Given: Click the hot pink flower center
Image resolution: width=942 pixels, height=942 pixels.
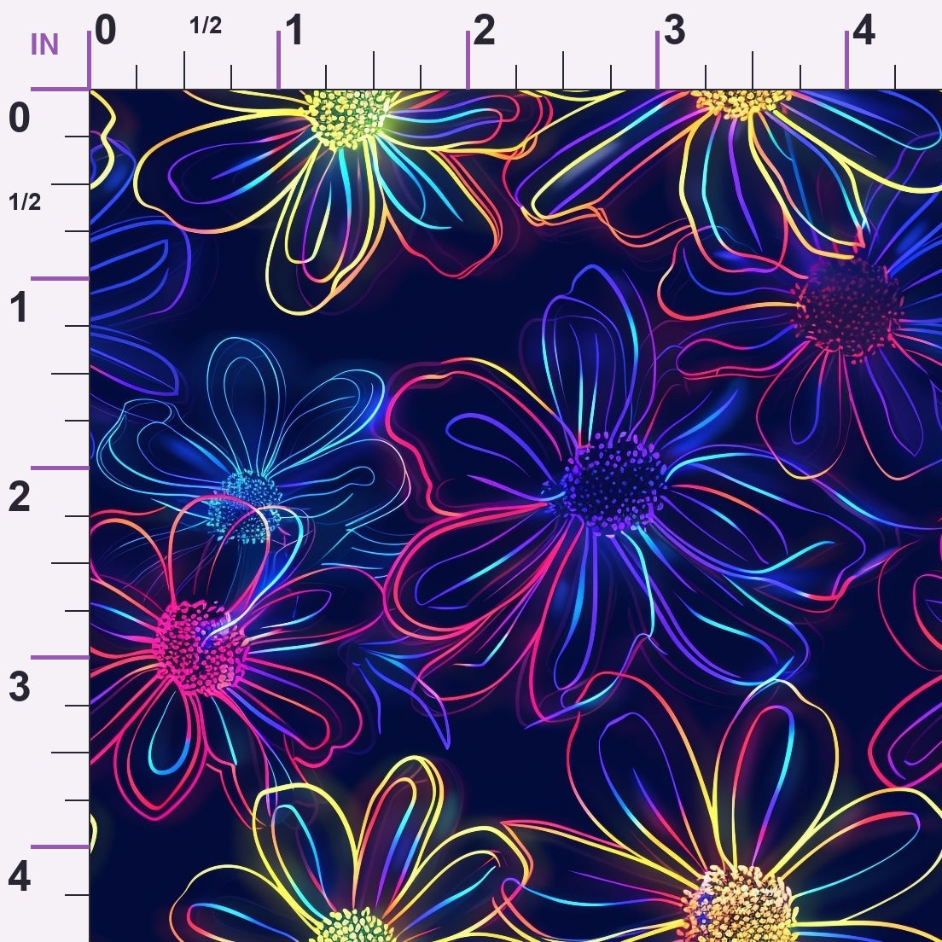Looking at the screenshot, I should click(x=200, y=647).
